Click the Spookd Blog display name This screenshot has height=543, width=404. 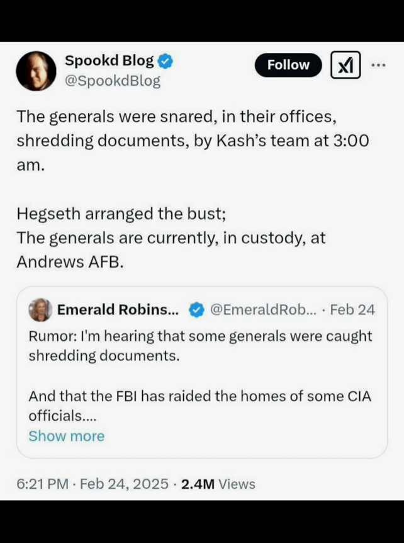[109, 60]
